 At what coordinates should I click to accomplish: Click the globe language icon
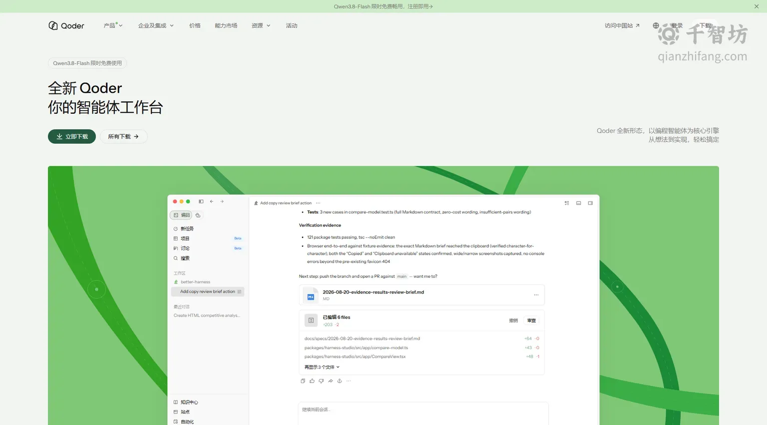tap(656, 25)
